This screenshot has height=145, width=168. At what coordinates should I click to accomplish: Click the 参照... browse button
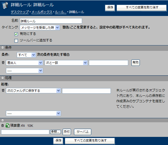point(56,132)
